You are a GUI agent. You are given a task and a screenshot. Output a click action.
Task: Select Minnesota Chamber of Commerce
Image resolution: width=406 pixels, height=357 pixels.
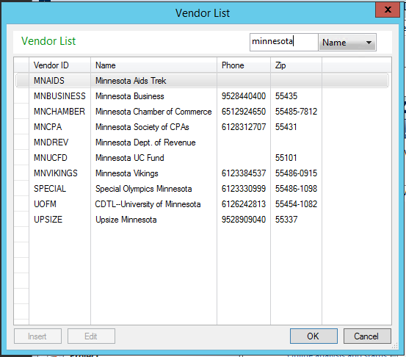coord(153,112)
